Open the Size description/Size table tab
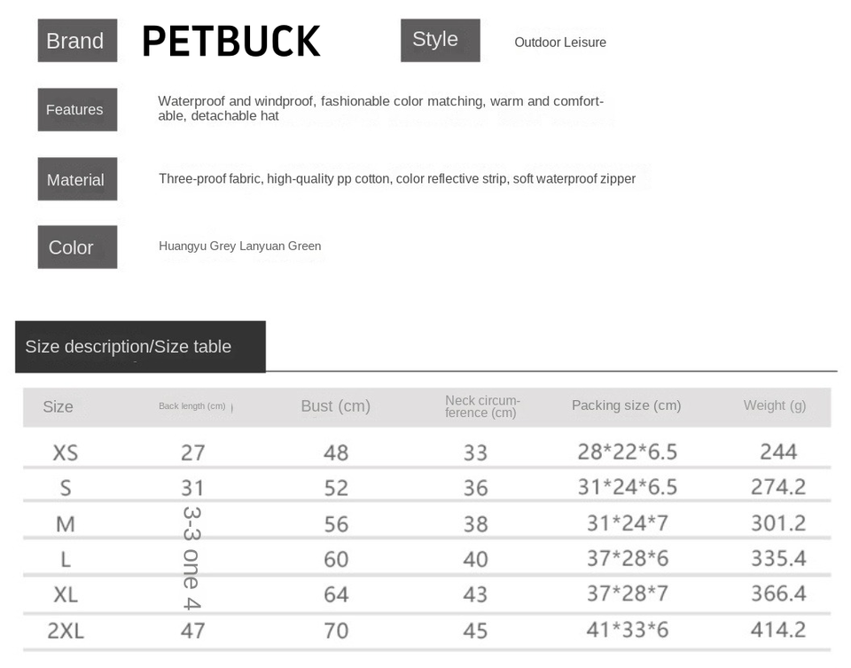The height and width of the screenshot is (668, 851). 140,347
